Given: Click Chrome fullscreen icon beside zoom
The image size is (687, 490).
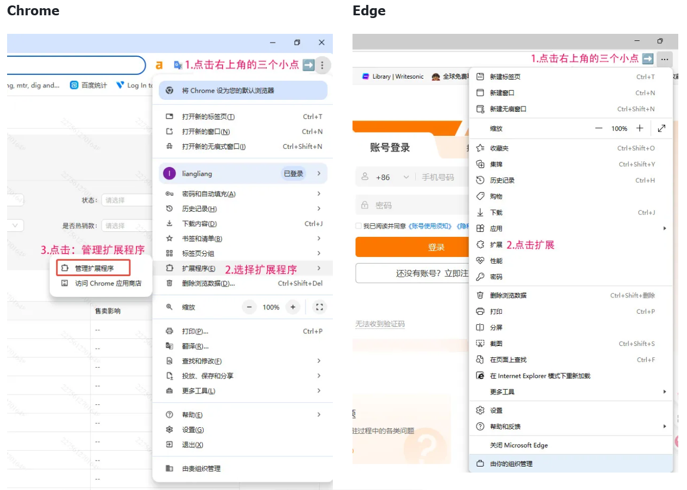Looking at the screenshot, I should (320, 307).
